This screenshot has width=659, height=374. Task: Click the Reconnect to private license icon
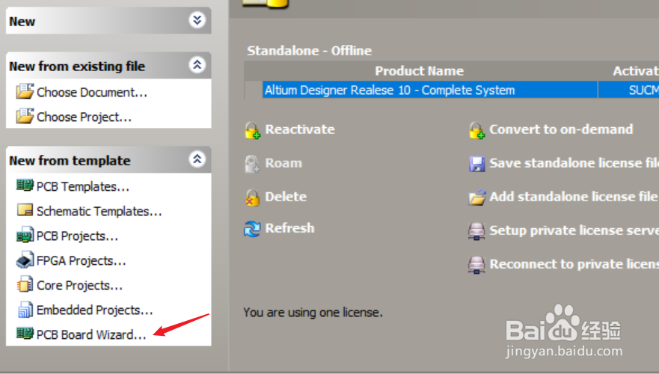click(476, 265)
